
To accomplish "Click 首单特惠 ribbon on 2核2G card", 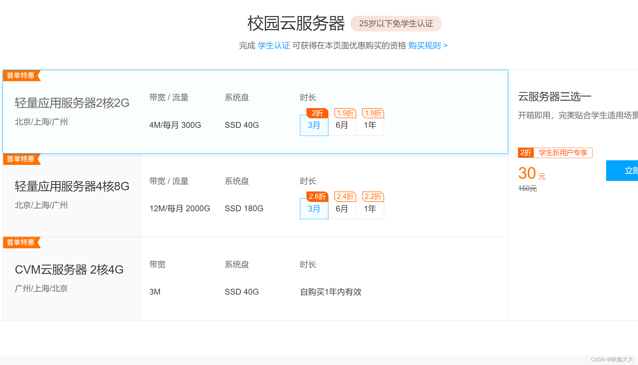I will tap(21, 76).
